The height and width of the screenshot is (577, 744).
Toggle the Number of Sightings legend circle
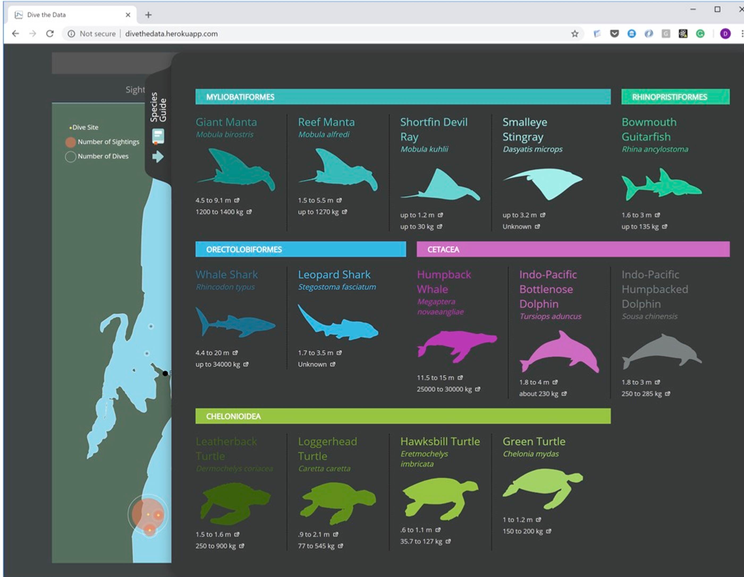[70, 142]
